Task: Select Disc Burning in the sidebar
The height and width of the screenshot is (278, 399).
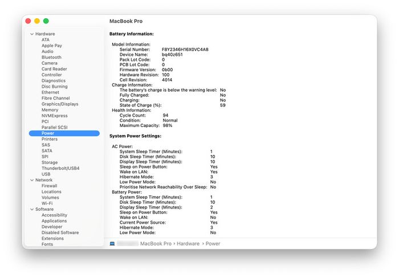Action: [55, 87]
